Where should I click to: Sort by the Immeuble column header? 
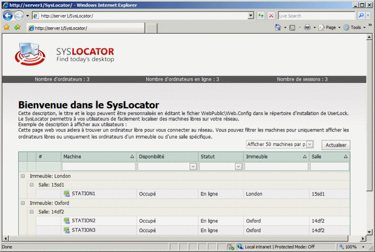276,157
